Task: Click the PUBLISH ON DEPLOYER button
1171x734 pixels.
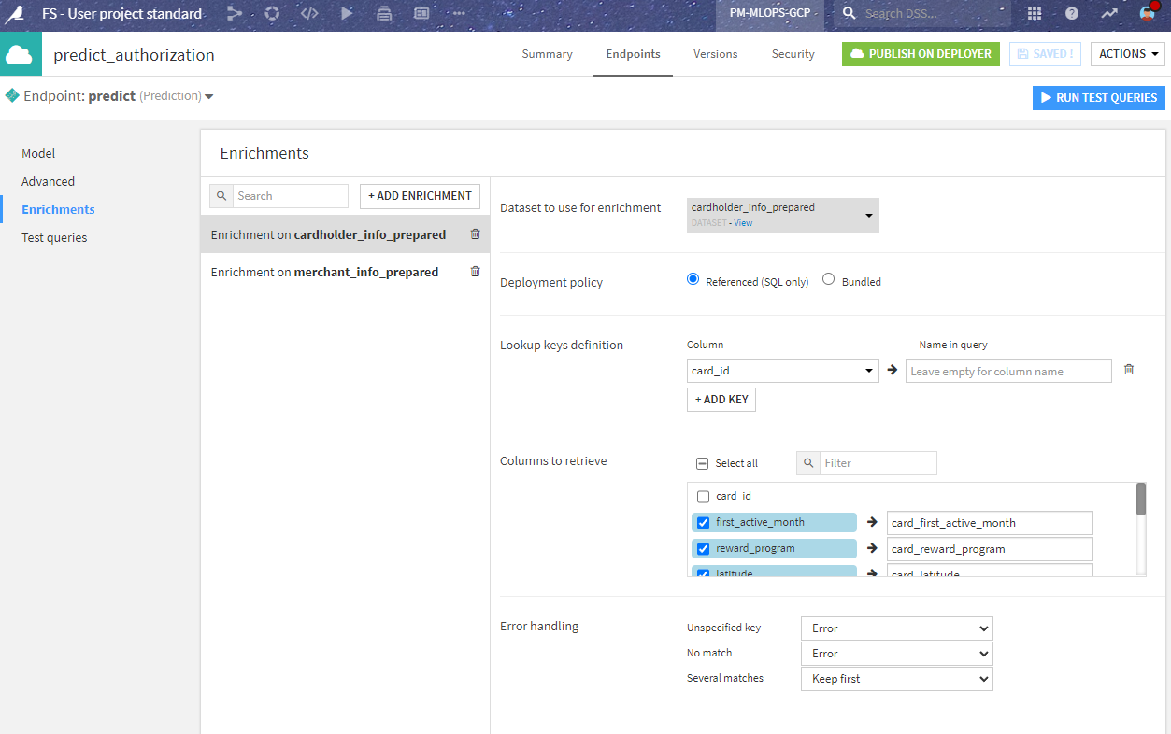Action: tap(921, 54)
